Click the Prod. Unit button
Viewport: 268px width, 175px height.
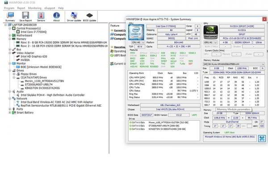[x=193, y=38]
